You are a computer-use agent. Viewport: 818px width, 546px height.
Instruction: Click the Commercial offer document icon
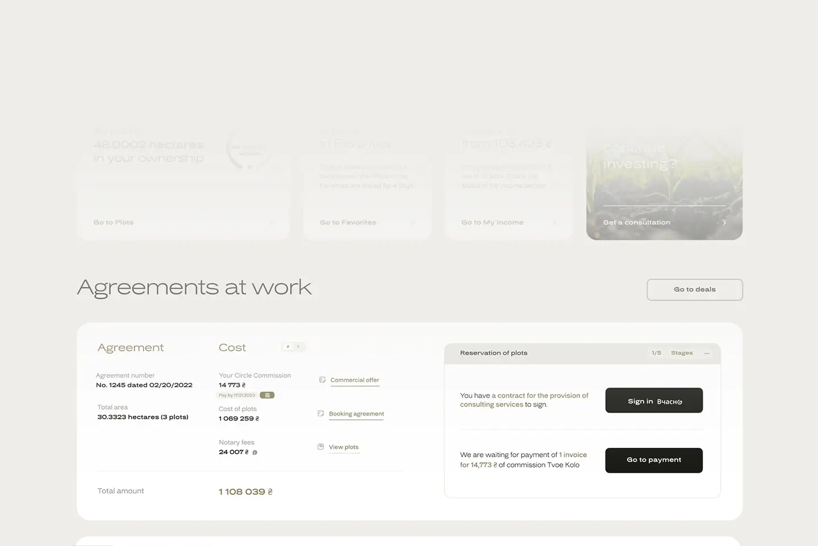[322, 380]
